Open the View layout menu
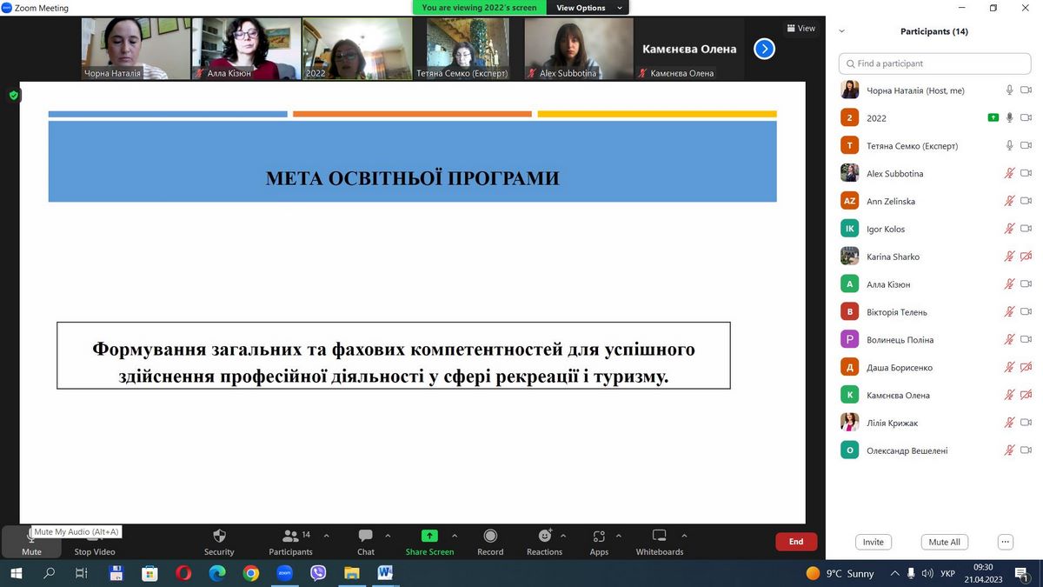The width and height of the screenshot is (1043, 587). point(801,28)
